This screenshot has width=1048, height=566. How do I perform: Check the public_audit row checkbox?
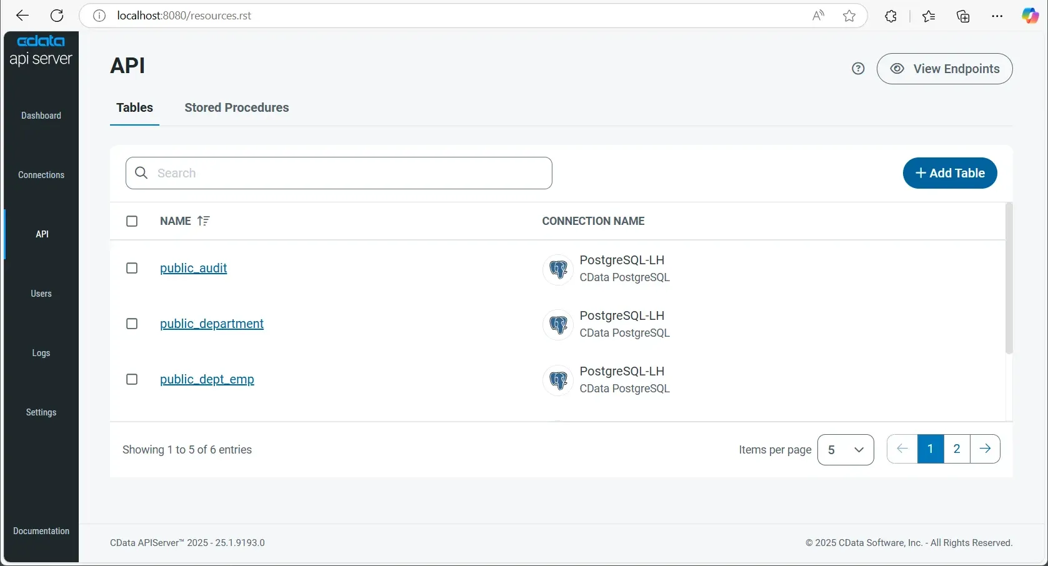(x=132, y=268)
